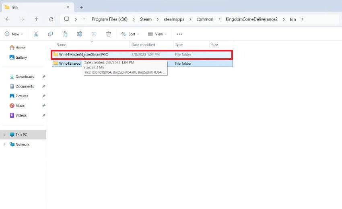Screen dimensions: 342x209
Task: Click the Share icon in toolbar
Action: click(94, 34)
